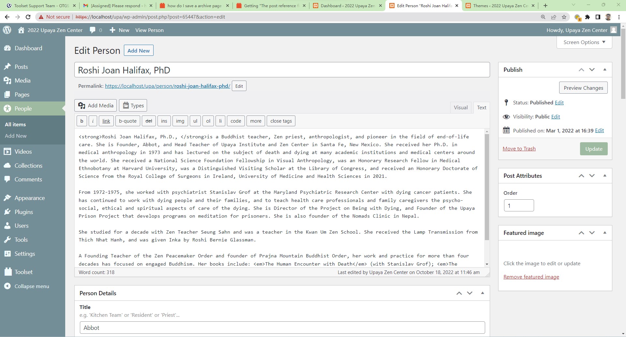Click Add Media button
This screenshot has width=626, height=337.
tap(96, 105)
